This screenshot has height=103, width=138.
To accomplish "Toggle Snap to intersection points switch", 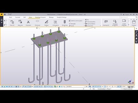I will point(102,86).
